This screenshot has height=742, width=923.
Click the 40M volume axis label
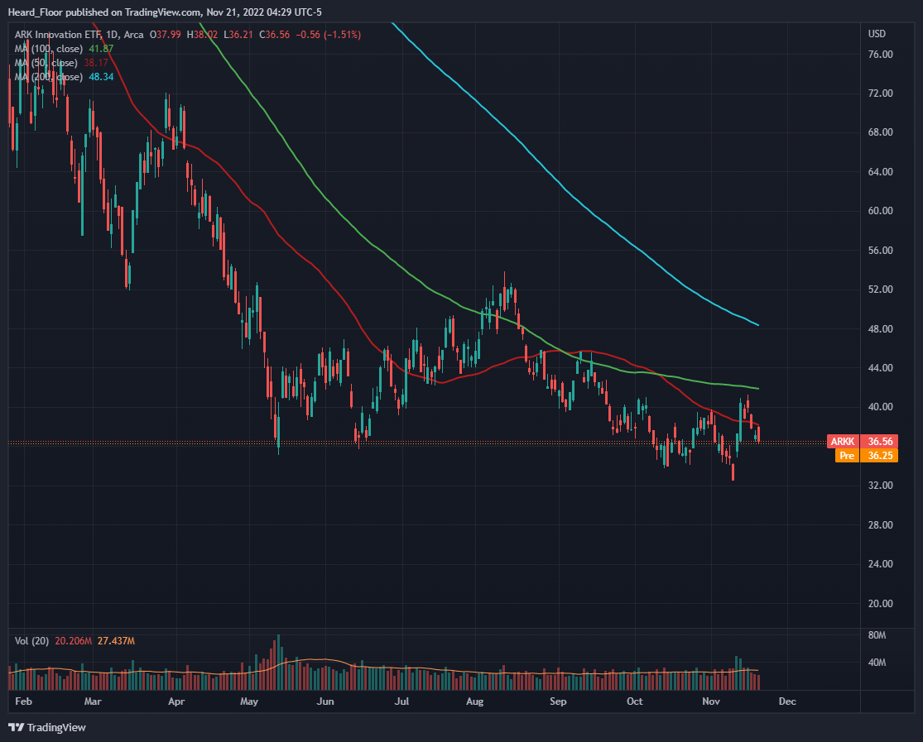877,663
